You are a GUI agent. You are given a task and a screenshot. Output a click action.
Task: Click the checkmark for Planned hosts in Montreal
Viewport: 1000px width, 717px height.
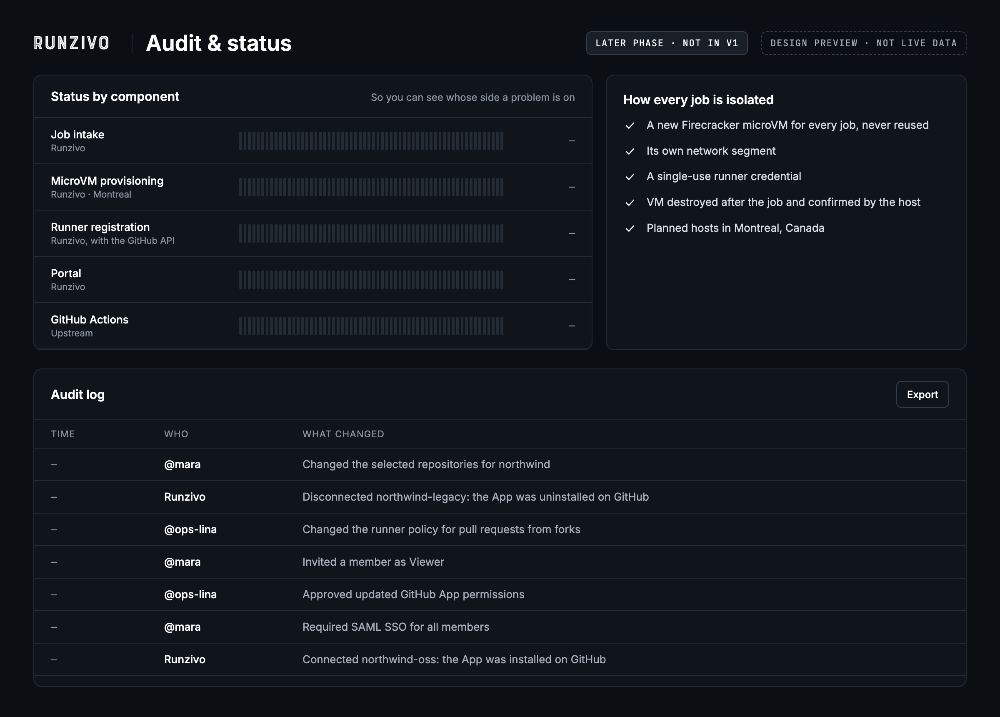pyautogui.click(x=630, y=228)
